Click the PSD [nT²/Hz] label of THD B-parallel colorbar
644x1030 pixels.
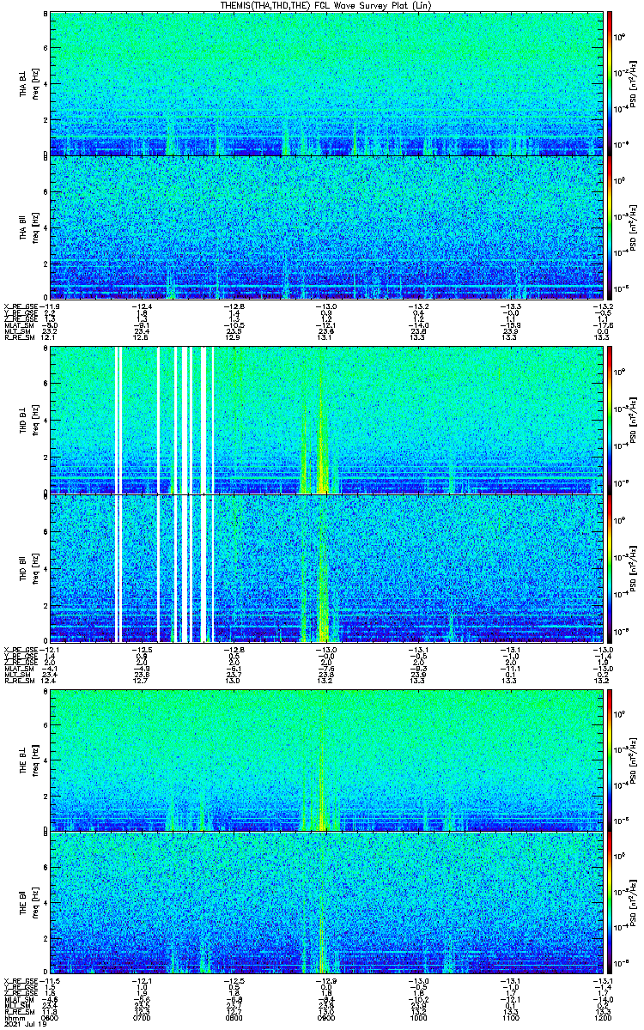tap(634, 568)
